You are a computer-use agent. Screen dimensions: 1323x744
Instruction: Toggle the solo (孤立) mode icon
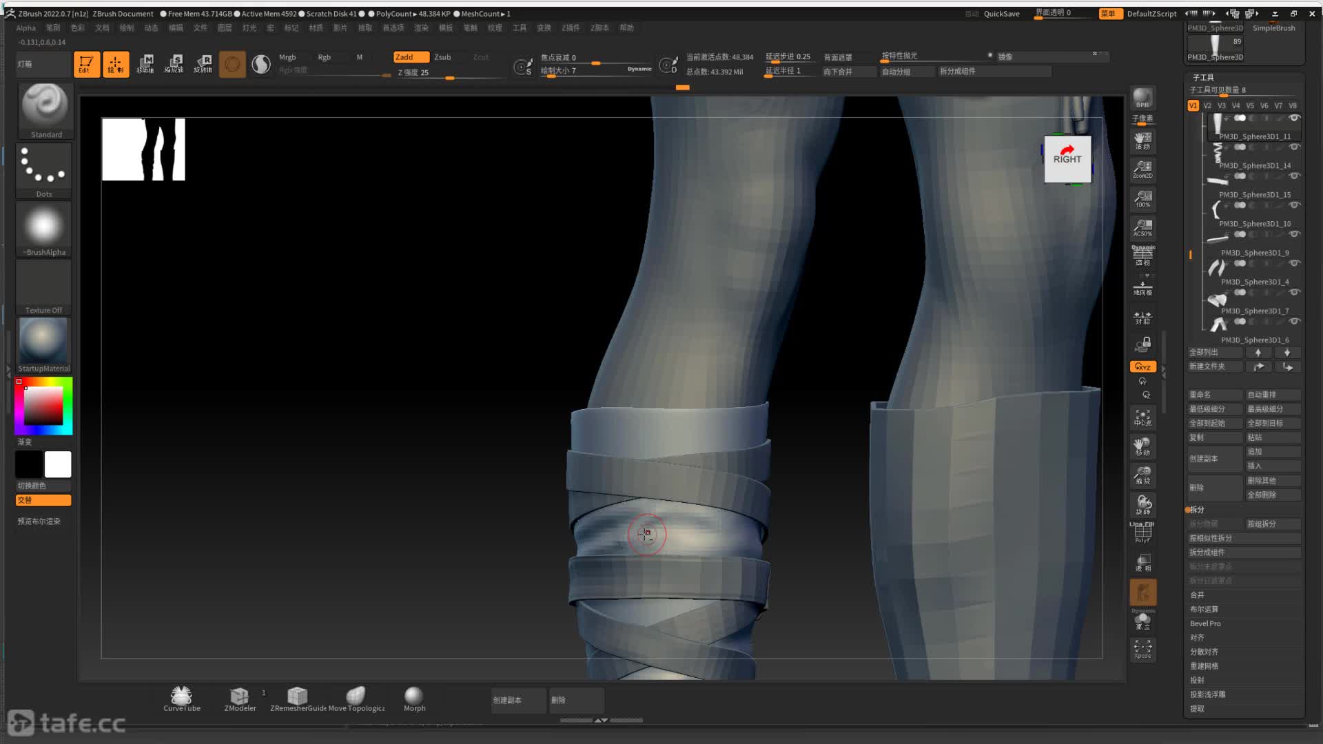1142,620
